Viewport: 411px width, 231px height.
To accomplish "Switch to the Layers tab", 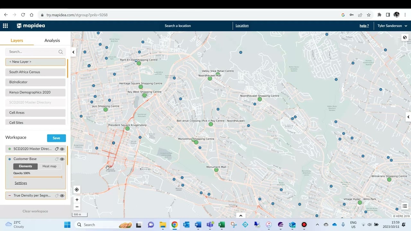I will [x=17, y=40].
